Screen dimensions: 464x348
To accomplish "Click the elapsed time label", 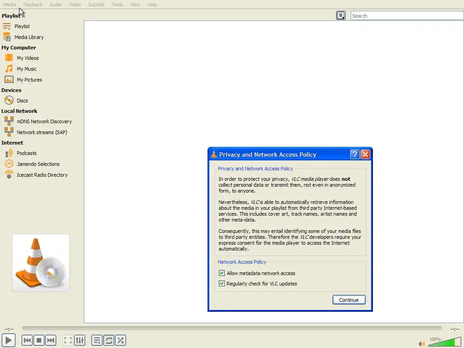I will [9, 329].
